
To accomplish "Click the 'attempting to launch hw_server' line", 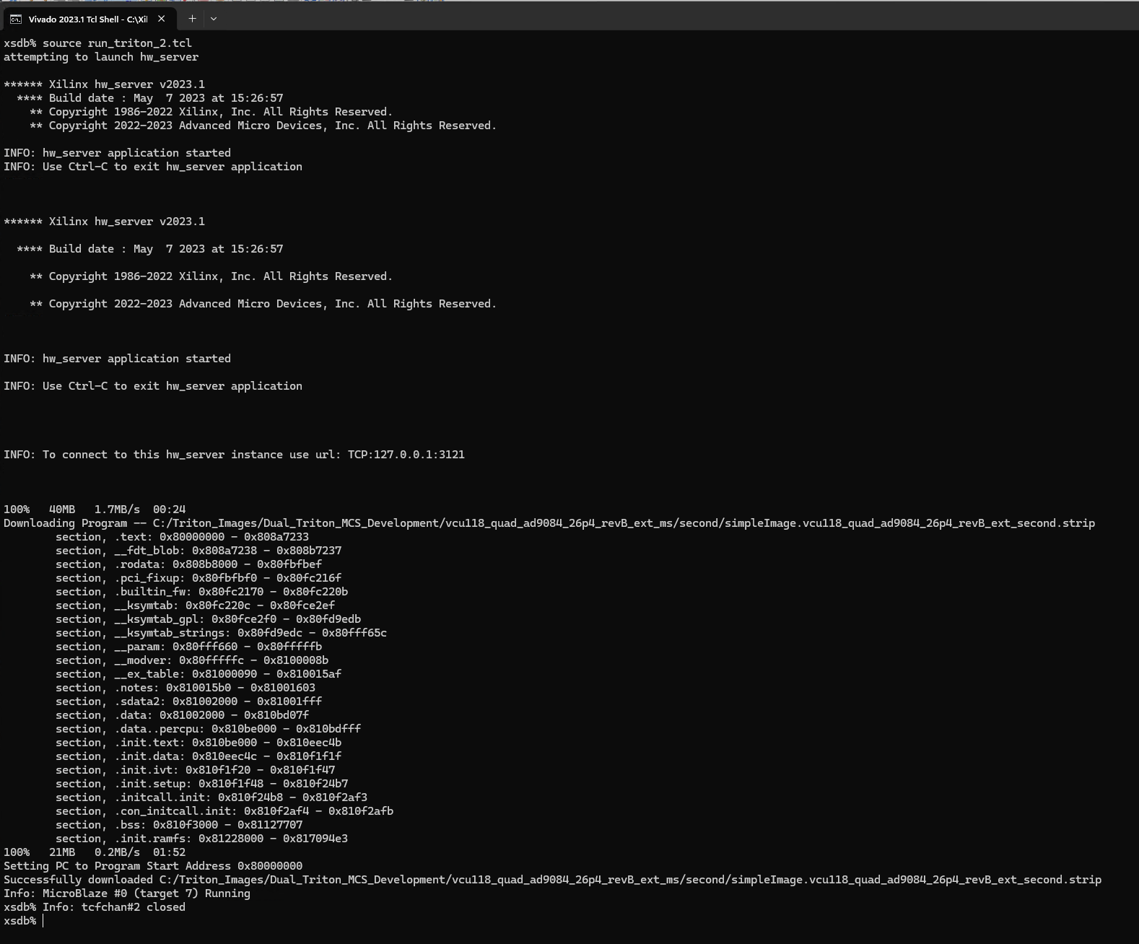I will pos(101,57).
